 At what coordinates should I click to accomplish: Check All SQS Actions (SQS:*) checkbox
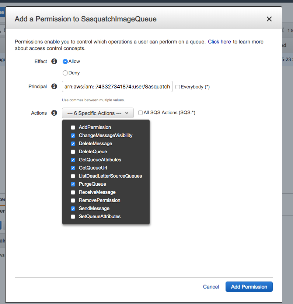coord(140,113)
